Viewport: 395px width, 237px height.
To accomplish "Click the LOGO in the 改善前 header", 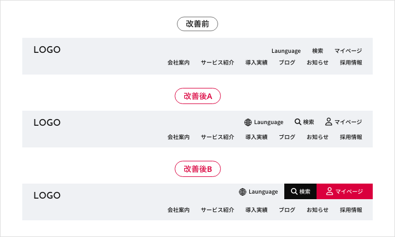I will point(47,50).
